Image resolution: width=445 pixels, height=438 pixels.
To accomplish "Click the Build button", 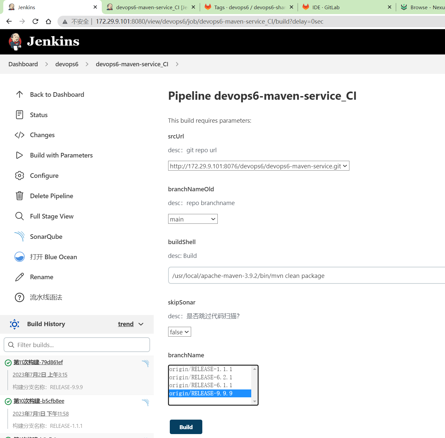I will click(186, 427).
